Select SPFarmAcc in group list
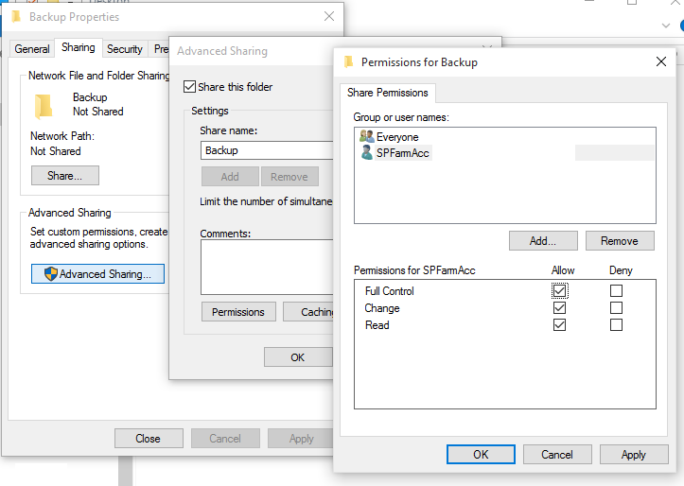 coord(403,153)
